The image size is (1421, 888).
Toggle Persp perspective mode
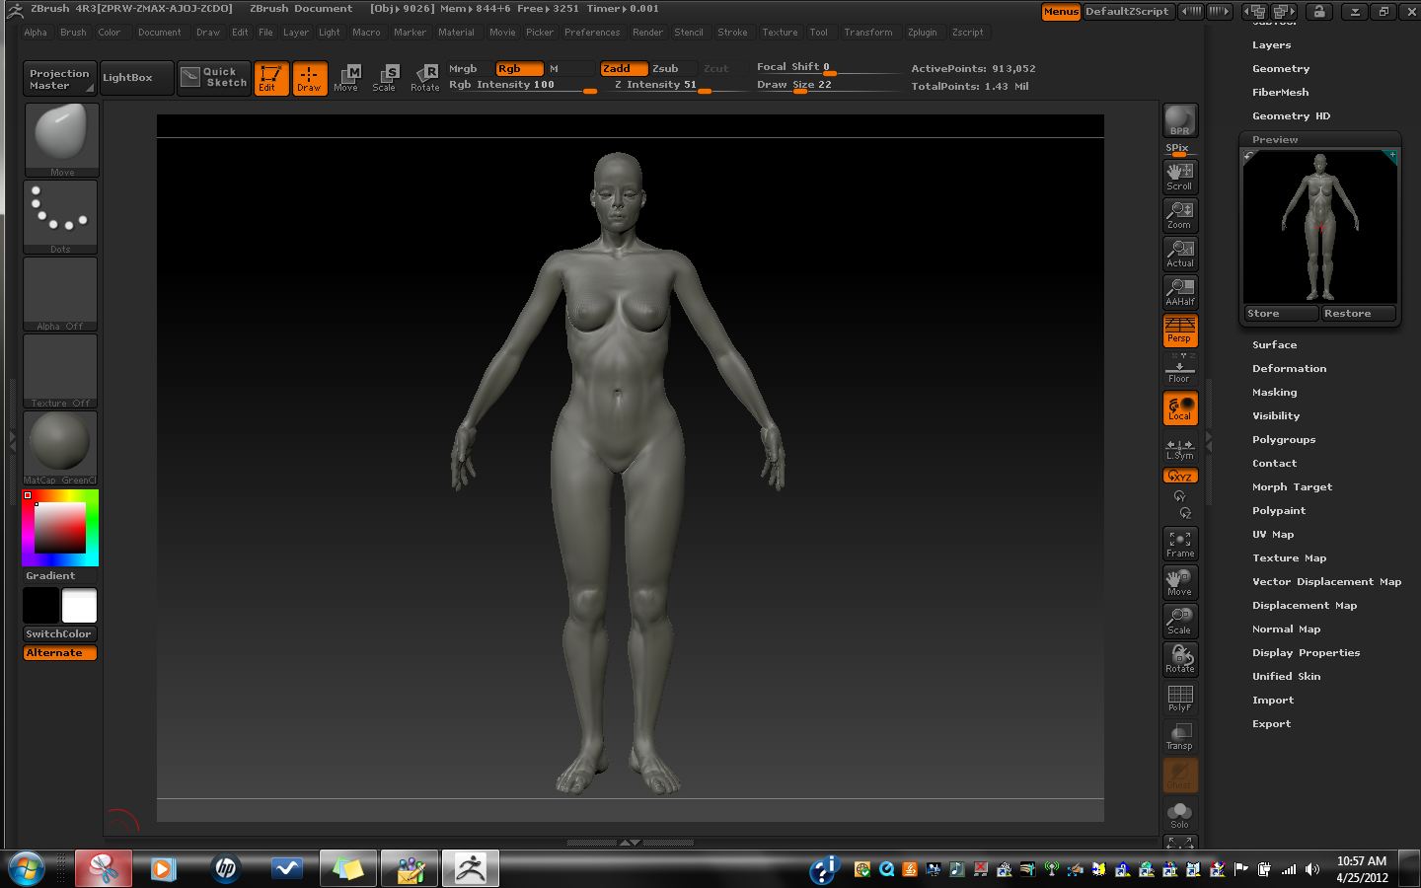point(1179,331)
